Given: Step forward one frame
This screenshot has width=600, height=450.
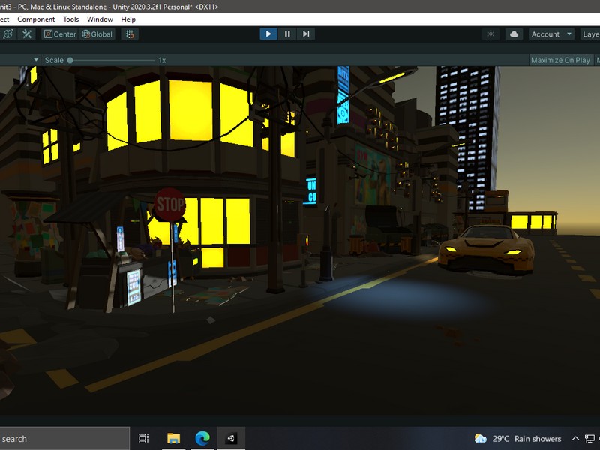Looking at the screenshot, I should click(x=305, y=34).
